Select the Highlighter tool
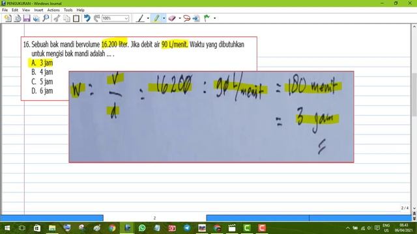417x234 pixels. 156,18
